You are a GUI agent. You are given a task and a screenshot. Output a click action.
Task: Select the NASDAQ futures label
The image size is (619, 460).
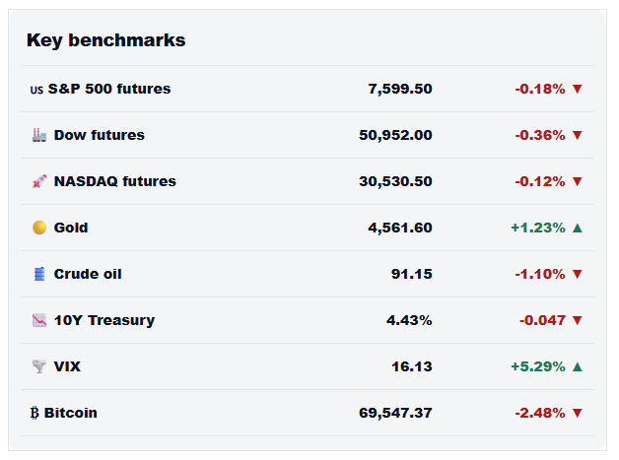pyautogui.click(x=115, y=181)
